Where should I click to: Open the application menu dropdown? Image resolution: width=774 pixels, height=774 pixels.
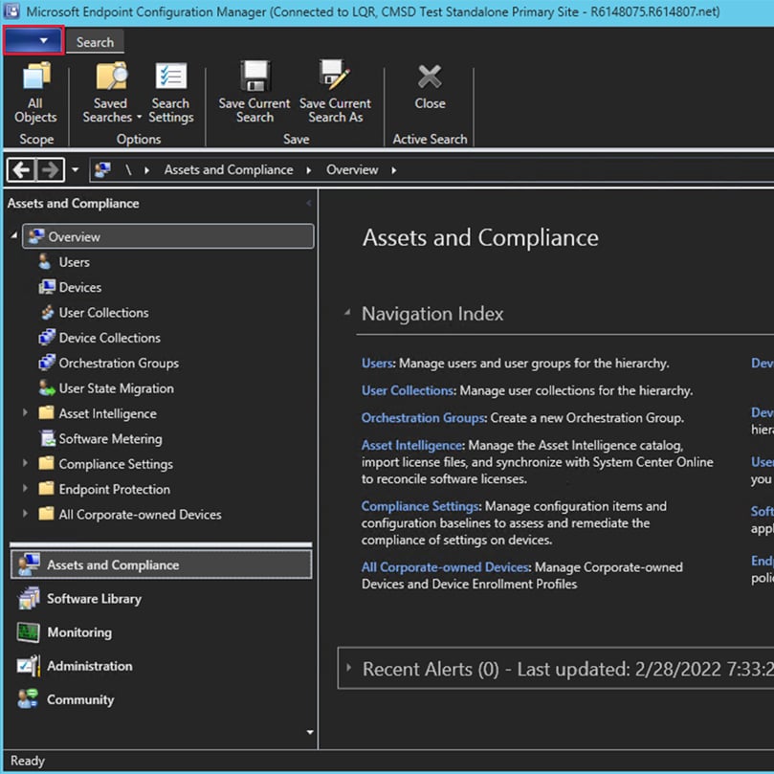point(33,40)
